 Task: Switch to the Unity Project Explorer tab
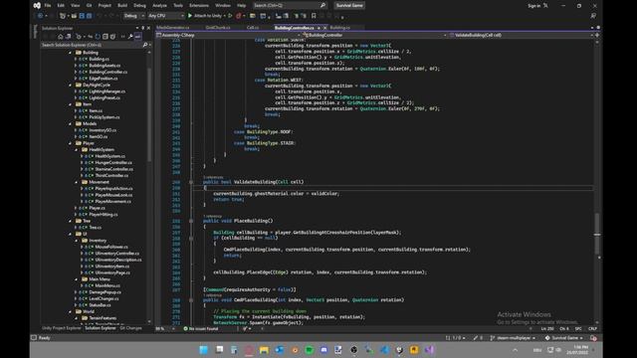62,328
